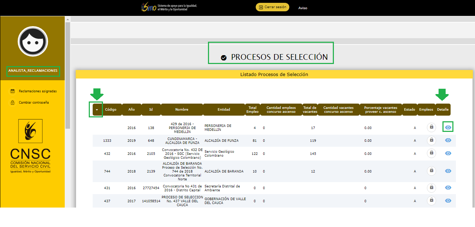Screen dimensions: 475x227
Task: Click the Cerrar sesión button
Action: 272,7
